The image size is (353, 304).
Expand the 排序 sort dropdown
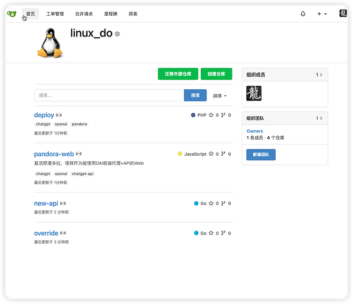220,96
